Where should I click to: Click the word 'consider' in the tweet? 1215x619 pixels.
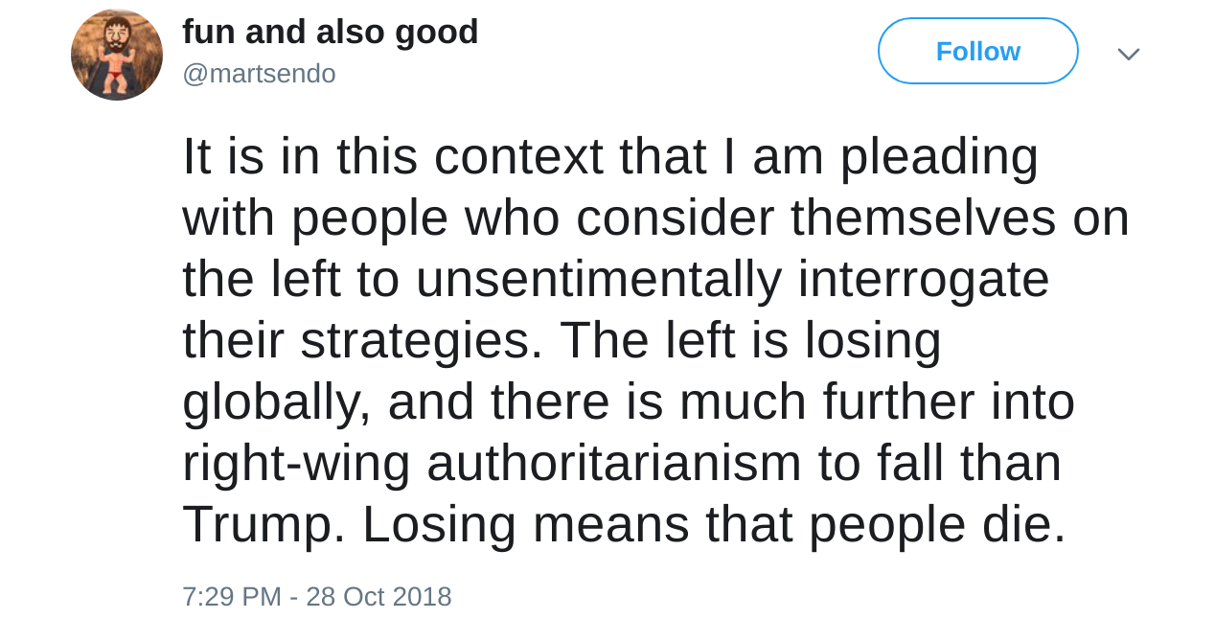[675, 218]
